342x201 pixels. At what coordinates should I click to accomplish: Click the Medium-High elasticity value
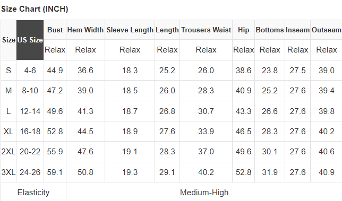(204, 193)
